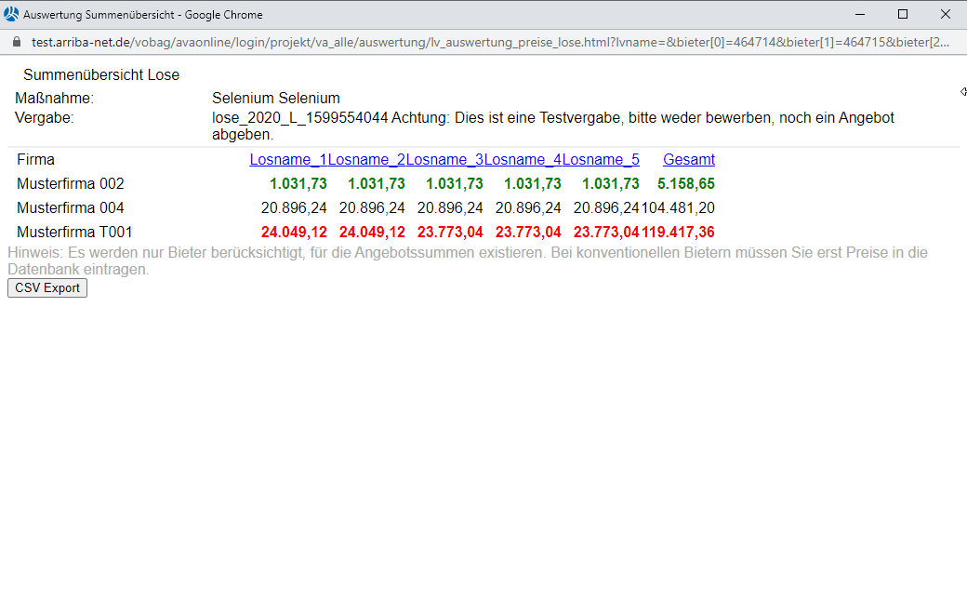Click the Musterfirma 004 total 104.481,20

pyautogui.click(x=678, y=208)
